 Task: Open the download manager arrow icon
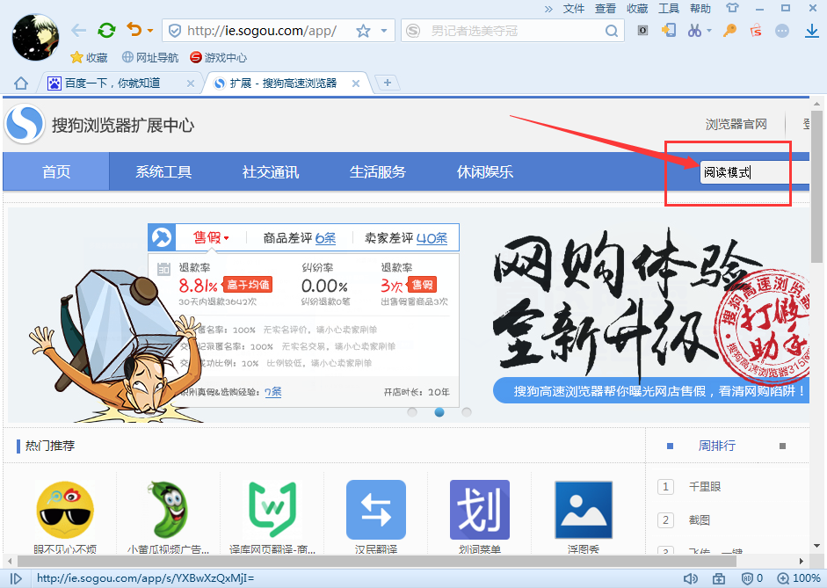coord(813,30)
